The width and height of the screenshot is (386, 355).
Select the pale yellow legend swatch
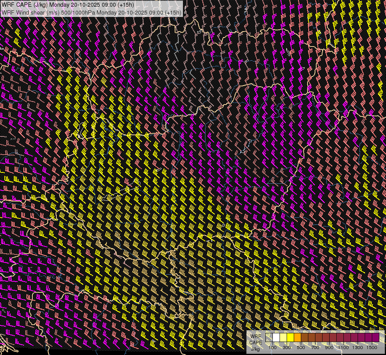(283, 337)
